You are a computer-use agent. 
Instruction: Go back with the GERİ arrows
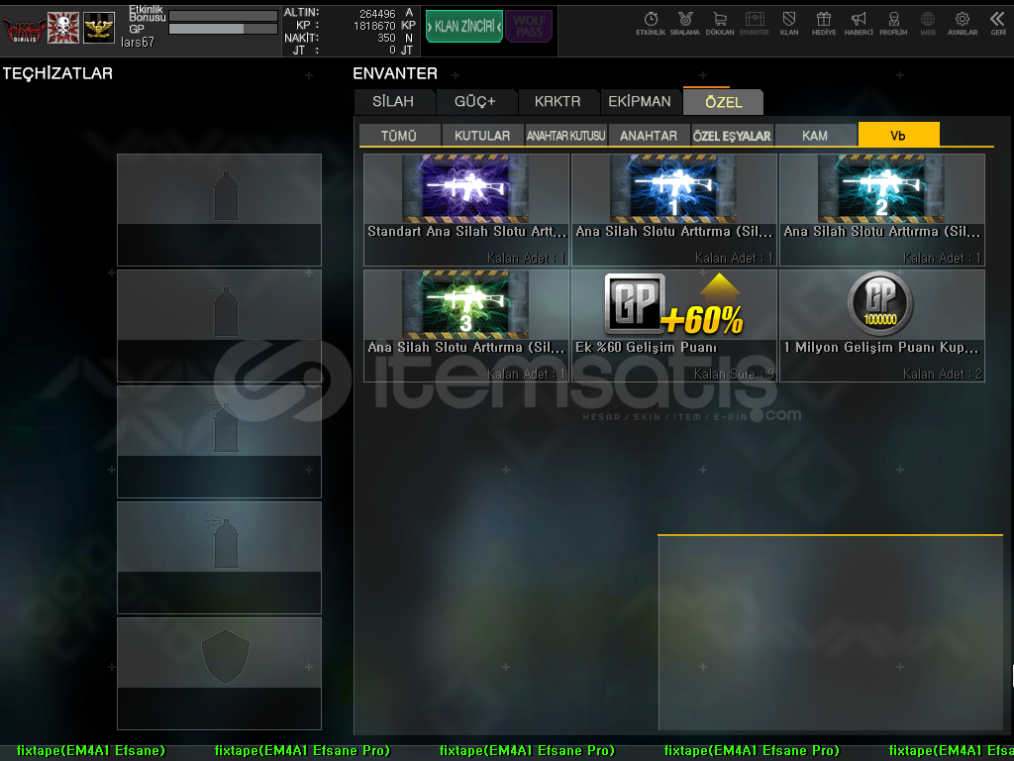998,23
